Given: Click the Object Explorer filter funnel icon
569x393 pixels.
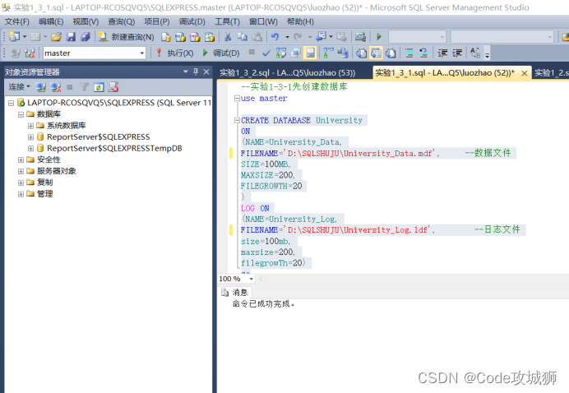Looking at the screenshot, I should tap(84, 87).
